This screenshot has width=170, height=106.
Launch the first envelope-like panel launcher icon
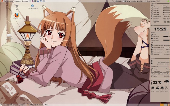tap(30, 1)
